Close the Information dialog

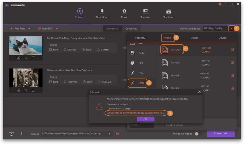(199, 92)
